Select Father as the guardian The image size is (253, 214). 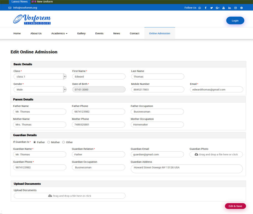pyautogui.click(x=35, y=142)
